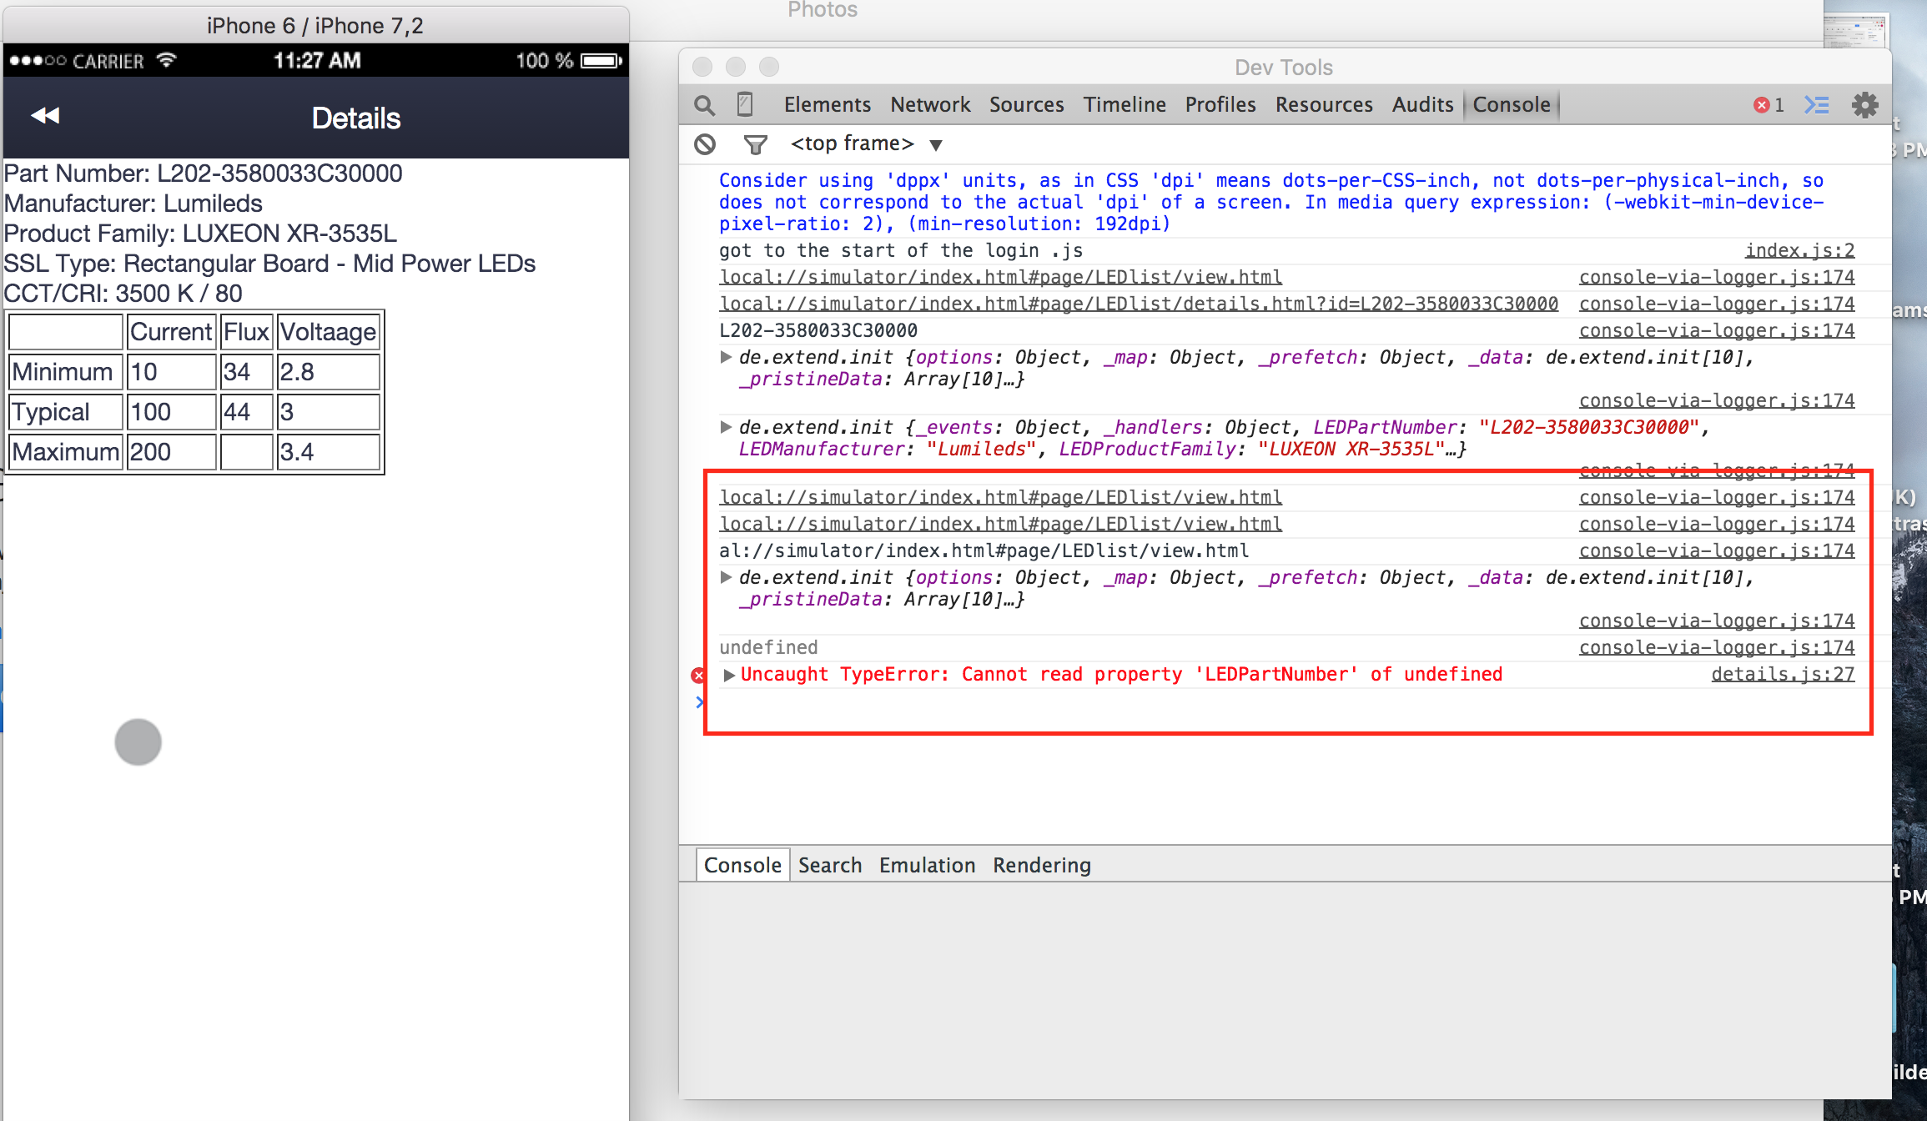Switch to the Network tab
Image resolution: width=1927 pixels, height=1121 pixels.
pyautogui.click(x=929, y=105)
